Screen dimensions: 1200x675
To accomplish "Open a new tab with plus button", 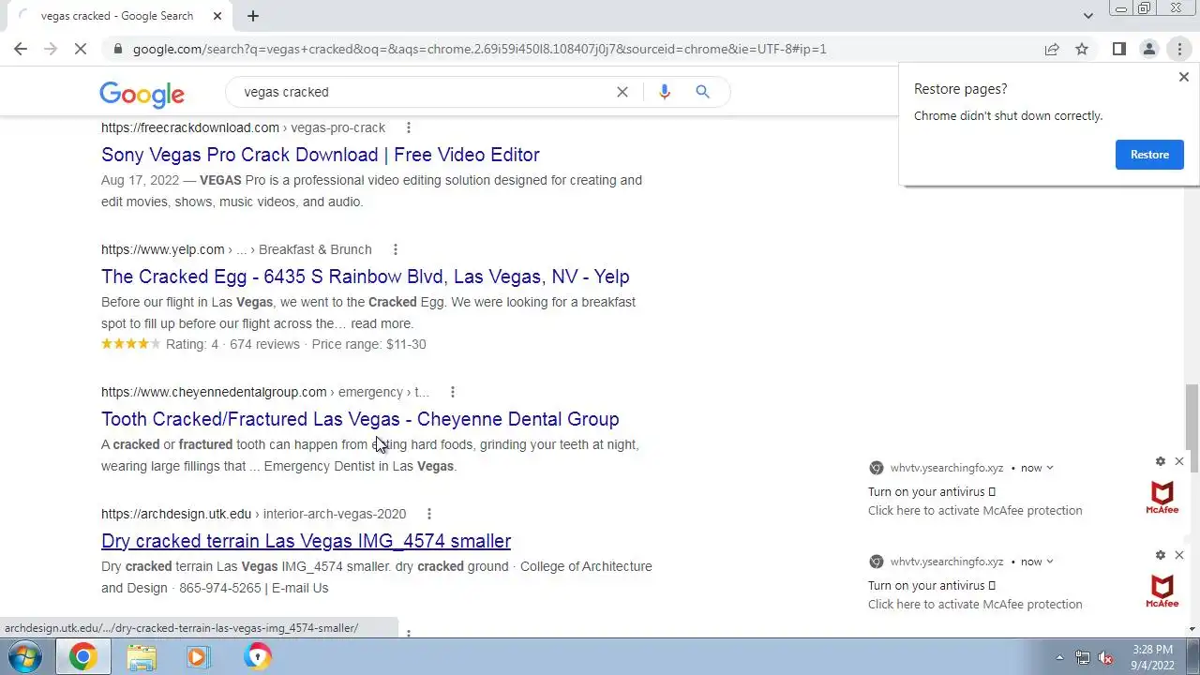I will click(253, 16).
